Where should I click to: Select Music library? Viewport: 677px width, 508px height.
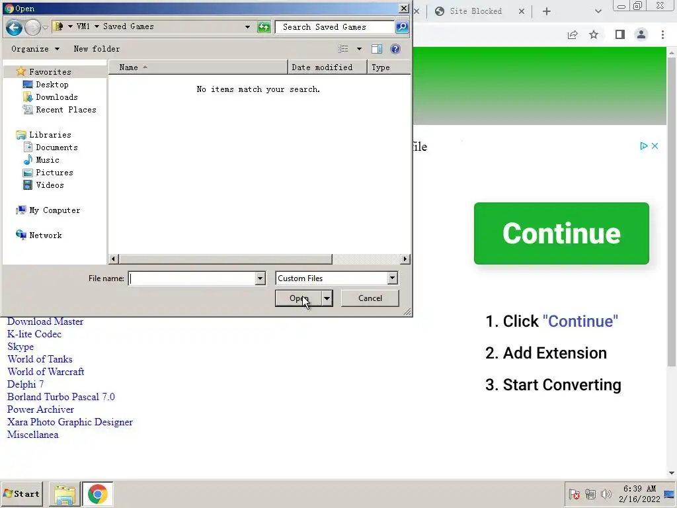click(47, 160)
